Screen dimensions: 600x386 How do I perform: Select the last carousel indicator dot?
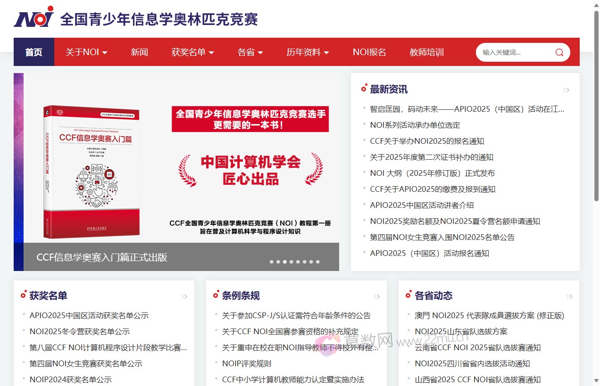pos(318,262)
